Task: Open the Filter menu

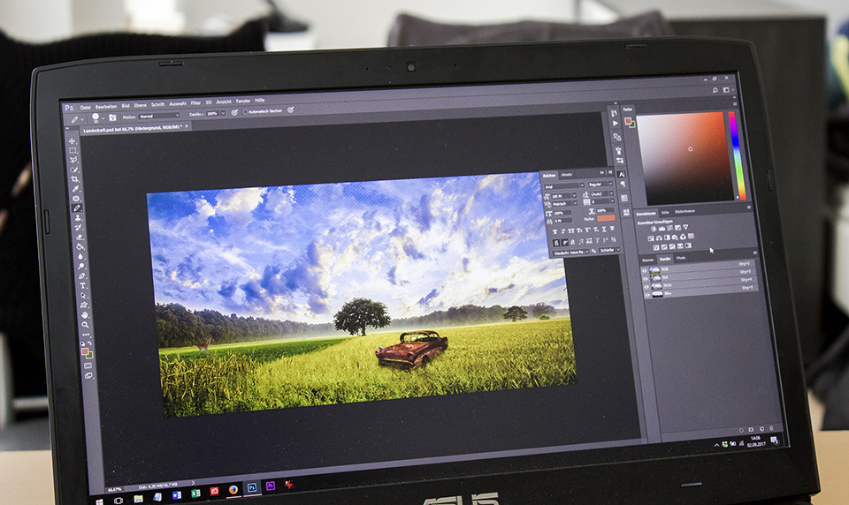Action: pyautogui.click(x=195, y=102)
